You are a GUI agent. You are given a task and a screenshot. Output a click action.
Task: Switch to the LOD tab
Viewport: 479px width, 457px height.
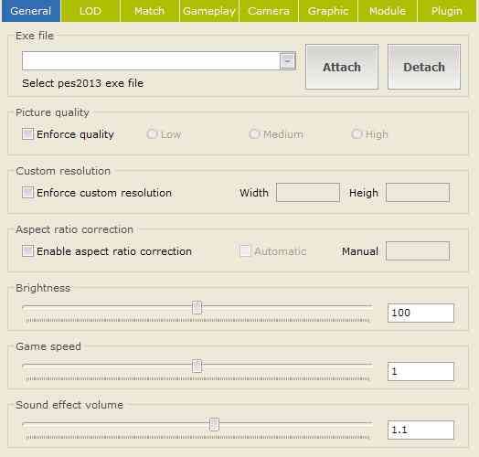90,11
